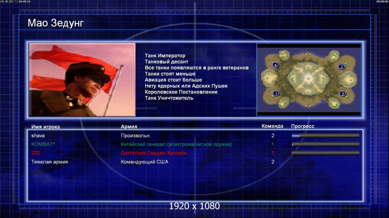Click the 'Имя игрока' column header
This screenshot has width=389, height=218.
(45, 127)
